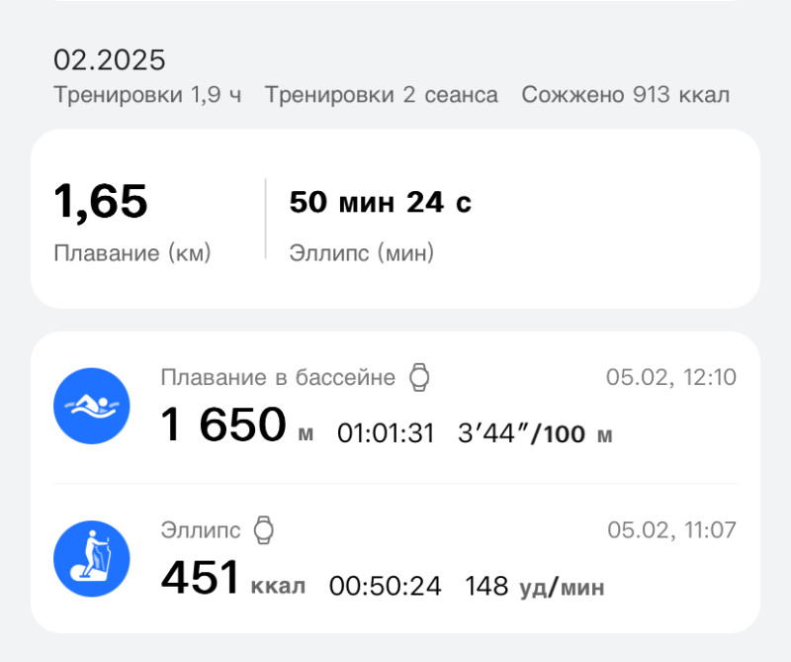Image resolution: width=791 pixels, height=662 pixels.
Task: Tap the Тренировки 2 сеанса count
Action: [382, 95]
